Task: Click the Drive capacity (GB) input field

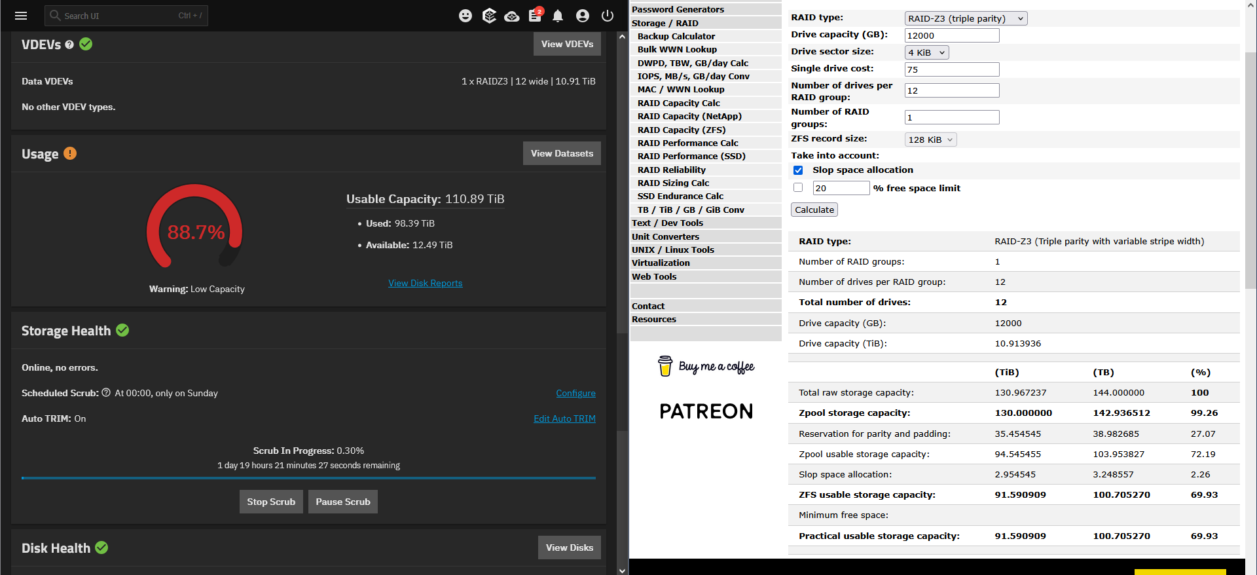Action: (952, 35)
